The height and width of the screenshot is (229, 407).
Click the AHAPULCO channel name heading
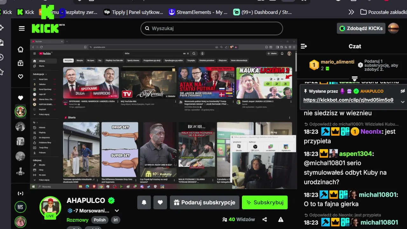[86, 200]
